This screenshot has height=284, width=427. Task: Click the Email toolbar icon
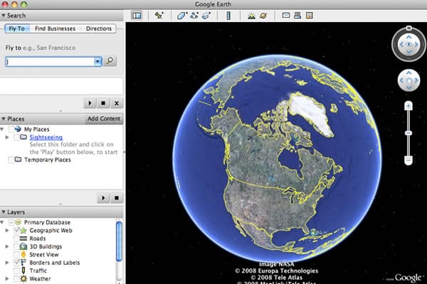(286, 15)
